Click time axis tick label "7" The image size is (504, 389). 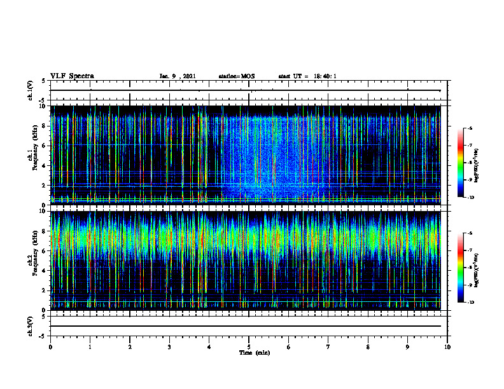tap(328, 347)
